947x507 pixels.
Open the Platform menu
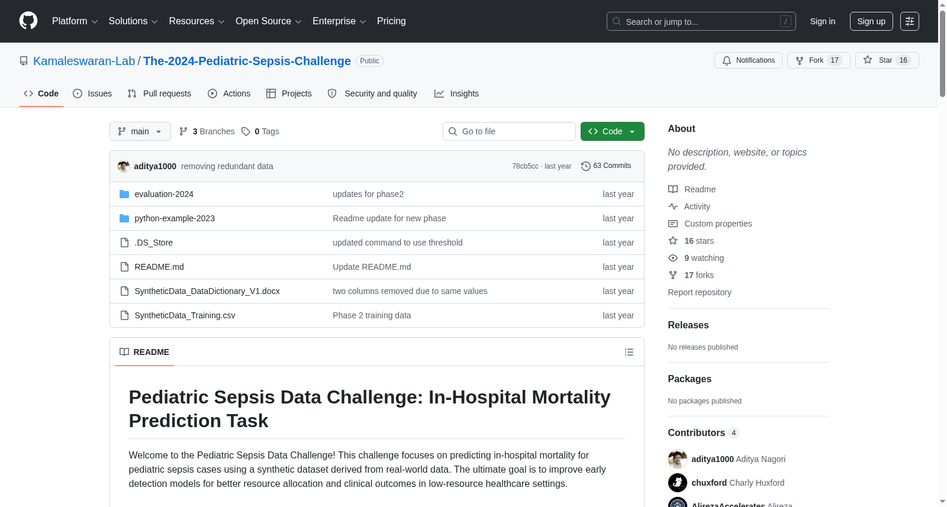(x=75, y=21)
